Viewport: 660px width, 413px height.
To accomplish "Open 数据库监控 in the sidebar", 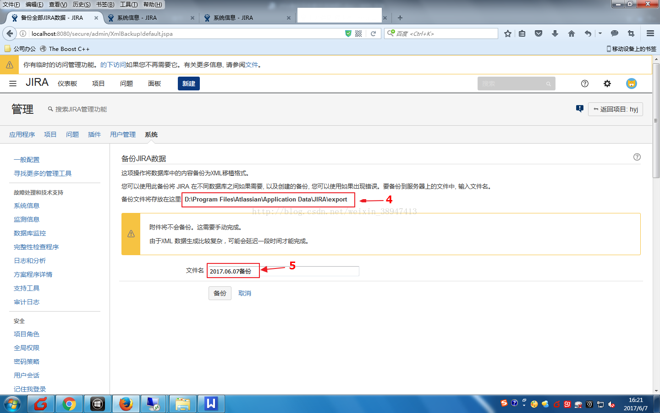I will 30,233.
